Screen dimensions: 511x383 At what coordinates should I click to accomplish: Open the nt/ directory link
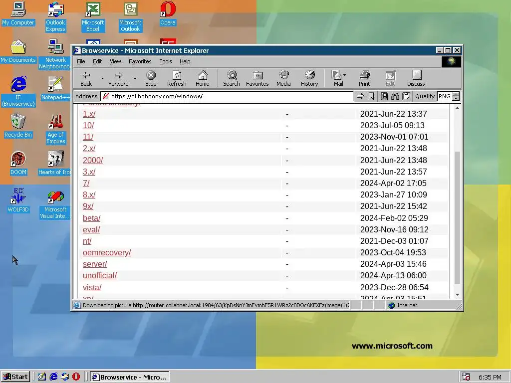tap(87, 241)
